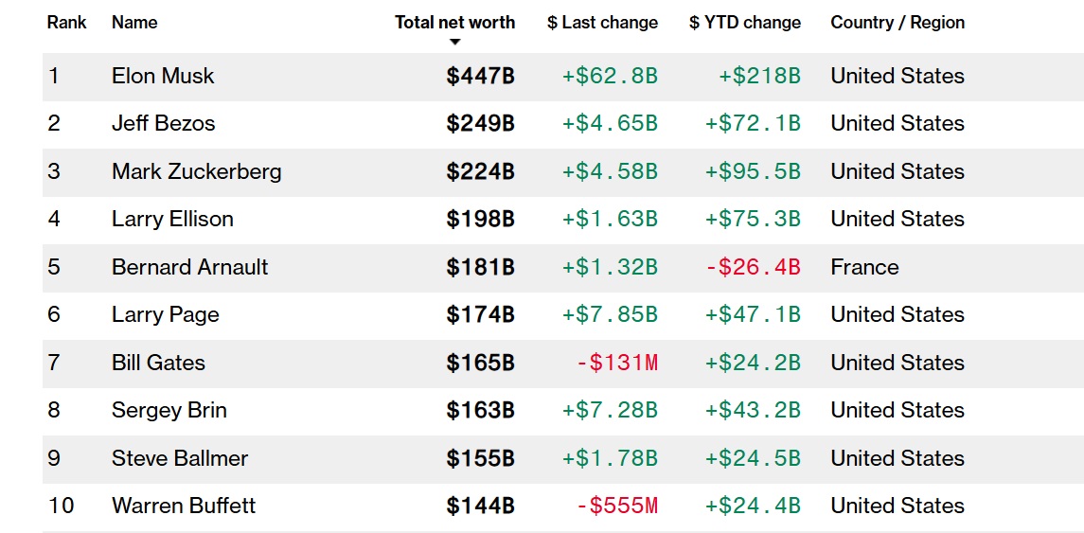Click France in the Country column
This screenshot has height=533, width=1084.
click(x=865, y=267)
